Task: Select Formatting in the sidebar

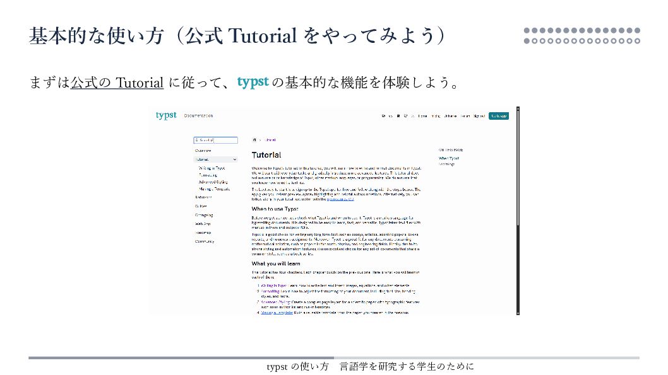Action: click(x=208, y=175)
